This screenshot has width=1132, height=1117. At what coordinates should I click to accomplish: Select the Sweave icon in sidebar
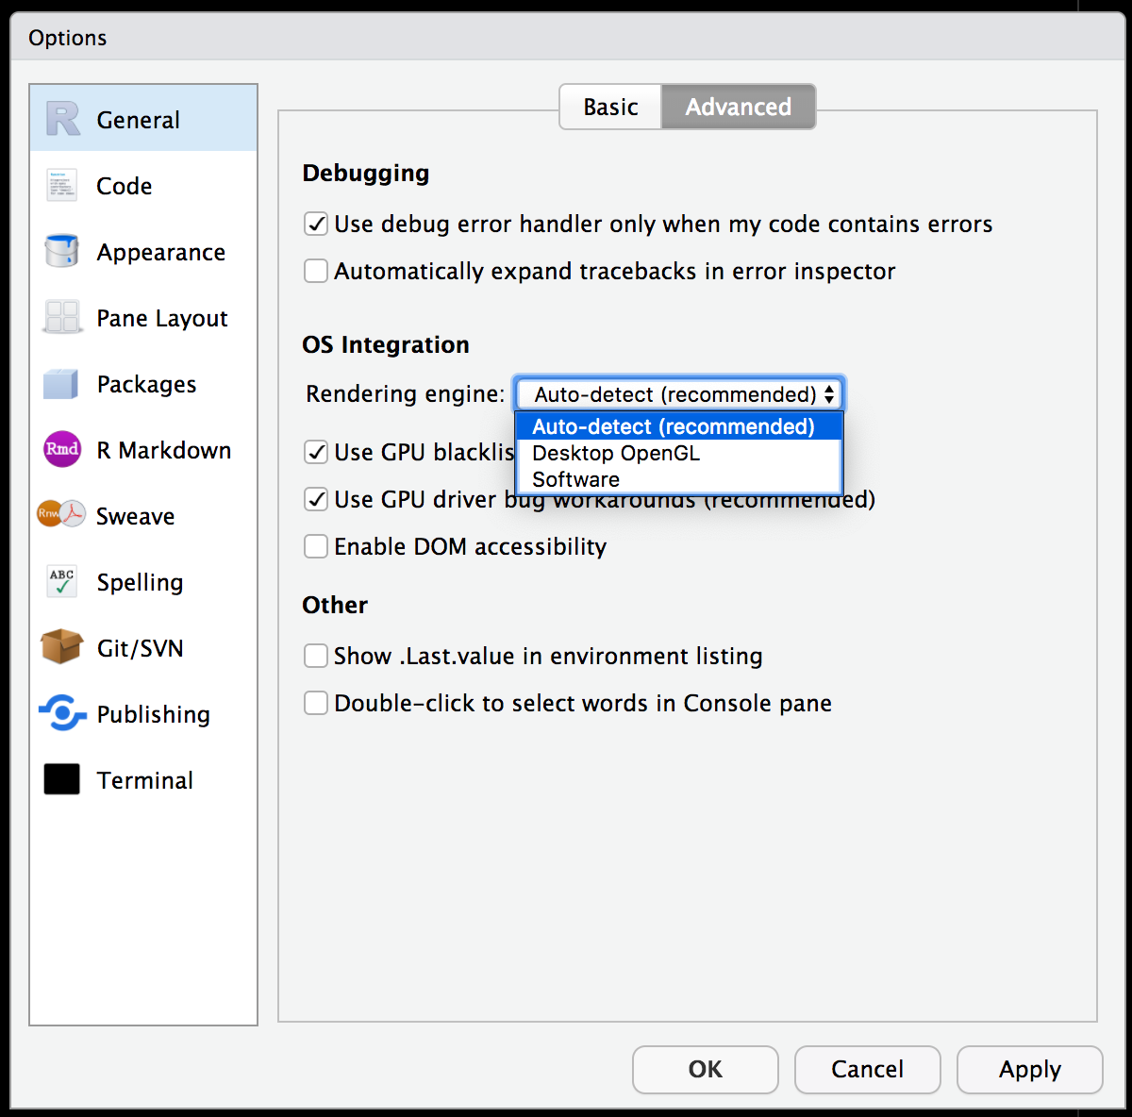pos(62,514)
